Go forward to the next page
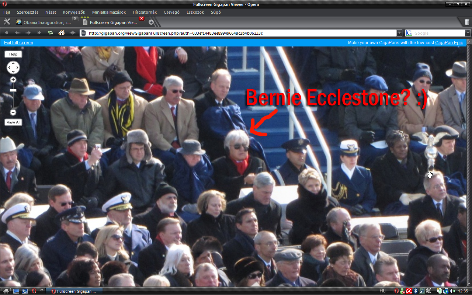This screenshot has height=295, width=472. click(28, 33)
